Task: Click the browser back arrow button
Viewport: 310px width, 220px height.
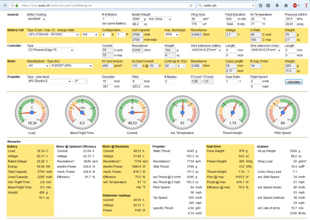Action: (5, 5)
